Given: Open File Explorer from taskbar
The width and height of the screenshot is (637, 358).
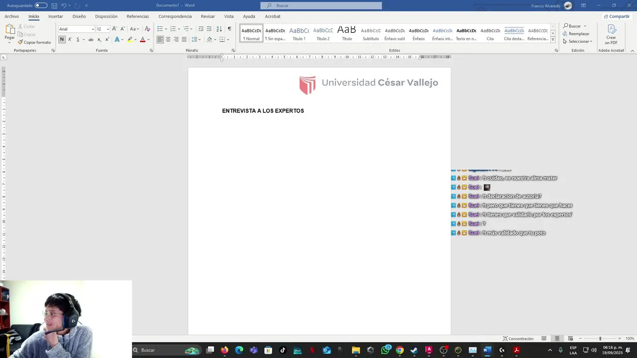Looking at the screenshot, I should click(x=356, y=350).
